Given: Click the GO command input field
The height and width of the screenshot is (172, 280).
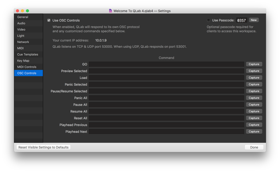Looking at the screenshot, I should click(166, 64).
